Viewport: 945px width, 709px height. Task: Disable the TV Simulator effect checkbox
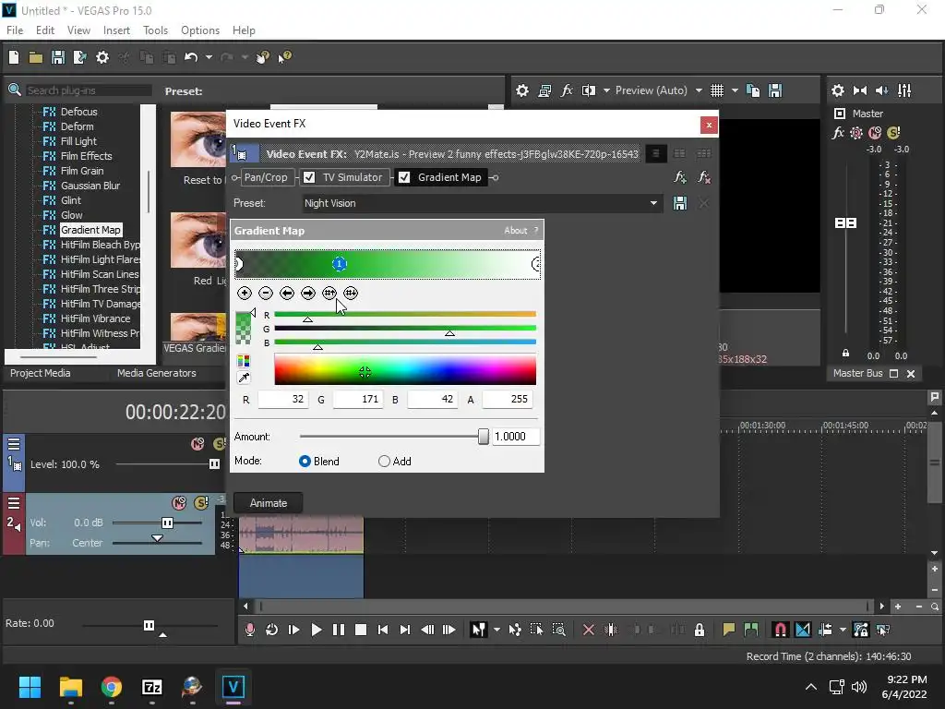(x=309, y=177)
